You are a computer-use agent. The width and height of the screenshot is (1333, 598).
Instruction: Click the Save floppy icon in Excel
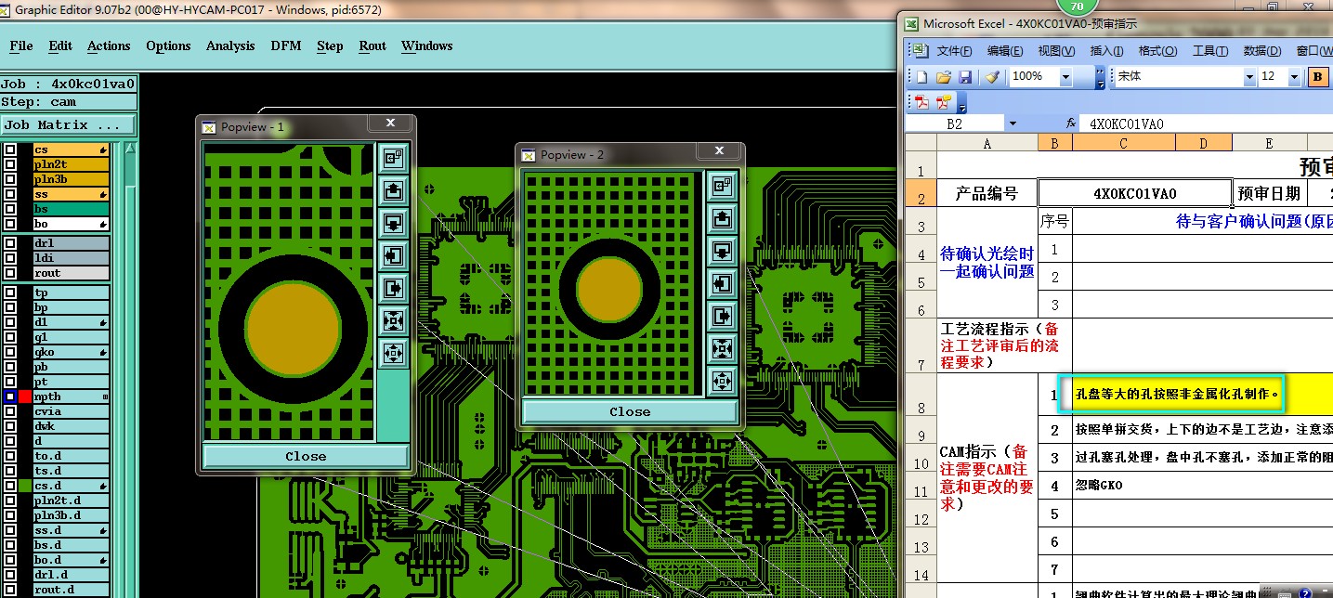tap(965, 77)
